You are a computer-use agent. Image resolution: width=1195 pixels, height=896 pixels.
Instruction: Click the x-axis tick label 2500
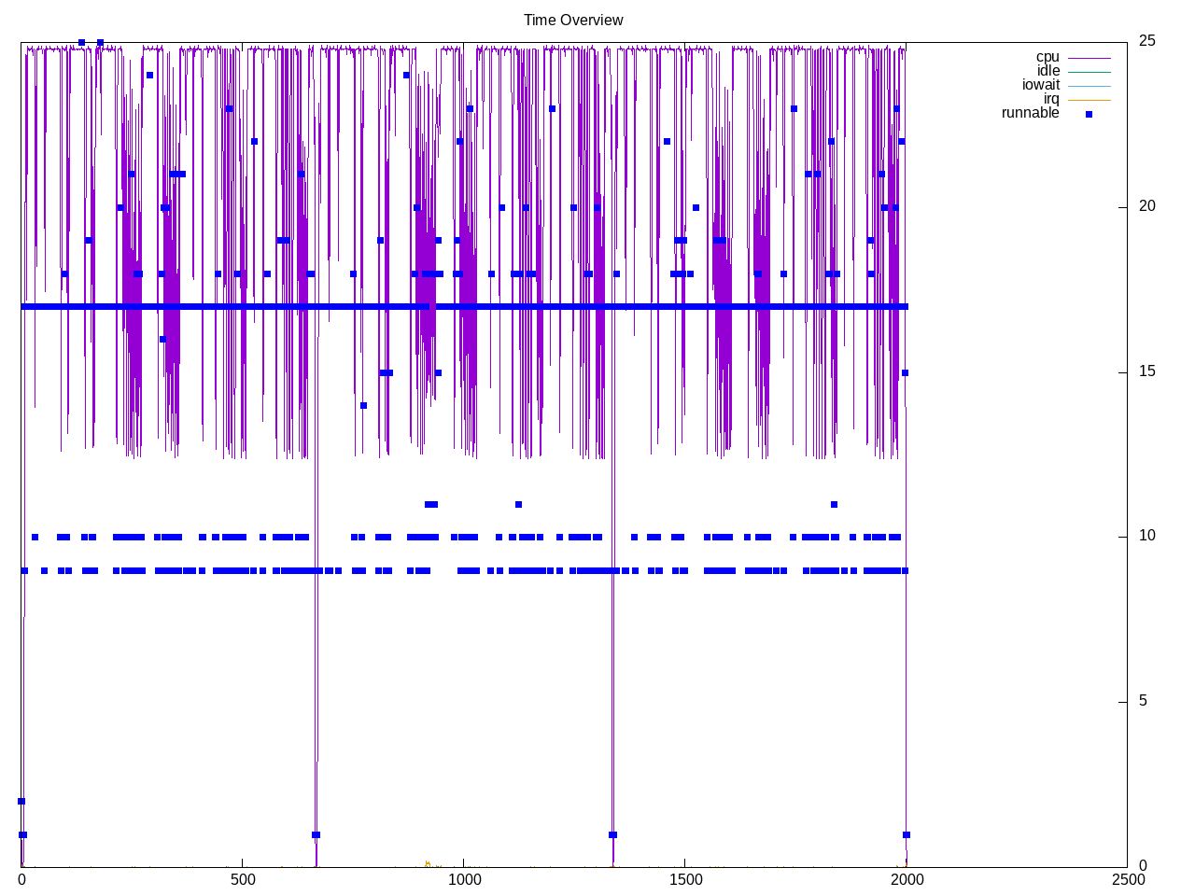1128,879
